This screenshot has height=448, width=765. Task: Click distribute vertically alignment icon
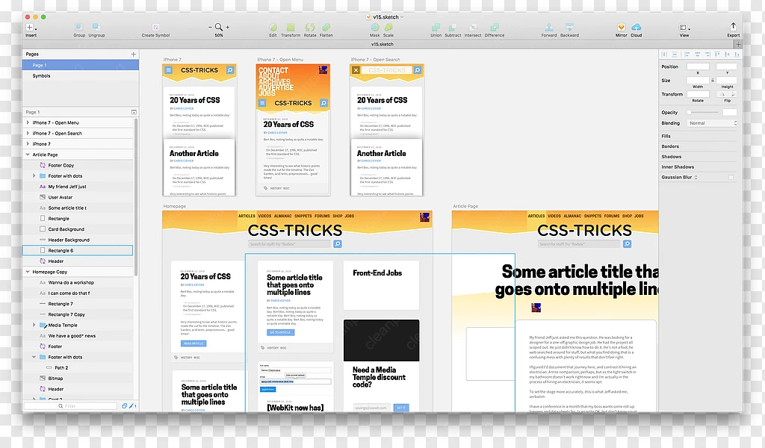coord(675,54)
